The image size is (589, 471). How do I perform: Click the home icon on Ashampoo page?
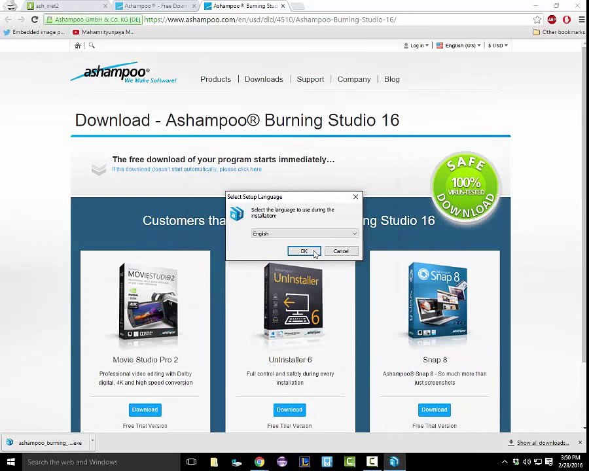pyautogui.click(x=78, y=45)
